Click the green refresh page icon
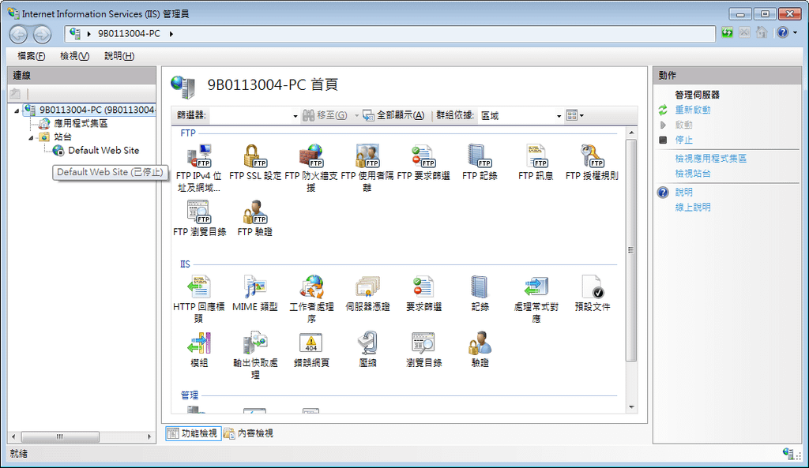 point(727,33)
